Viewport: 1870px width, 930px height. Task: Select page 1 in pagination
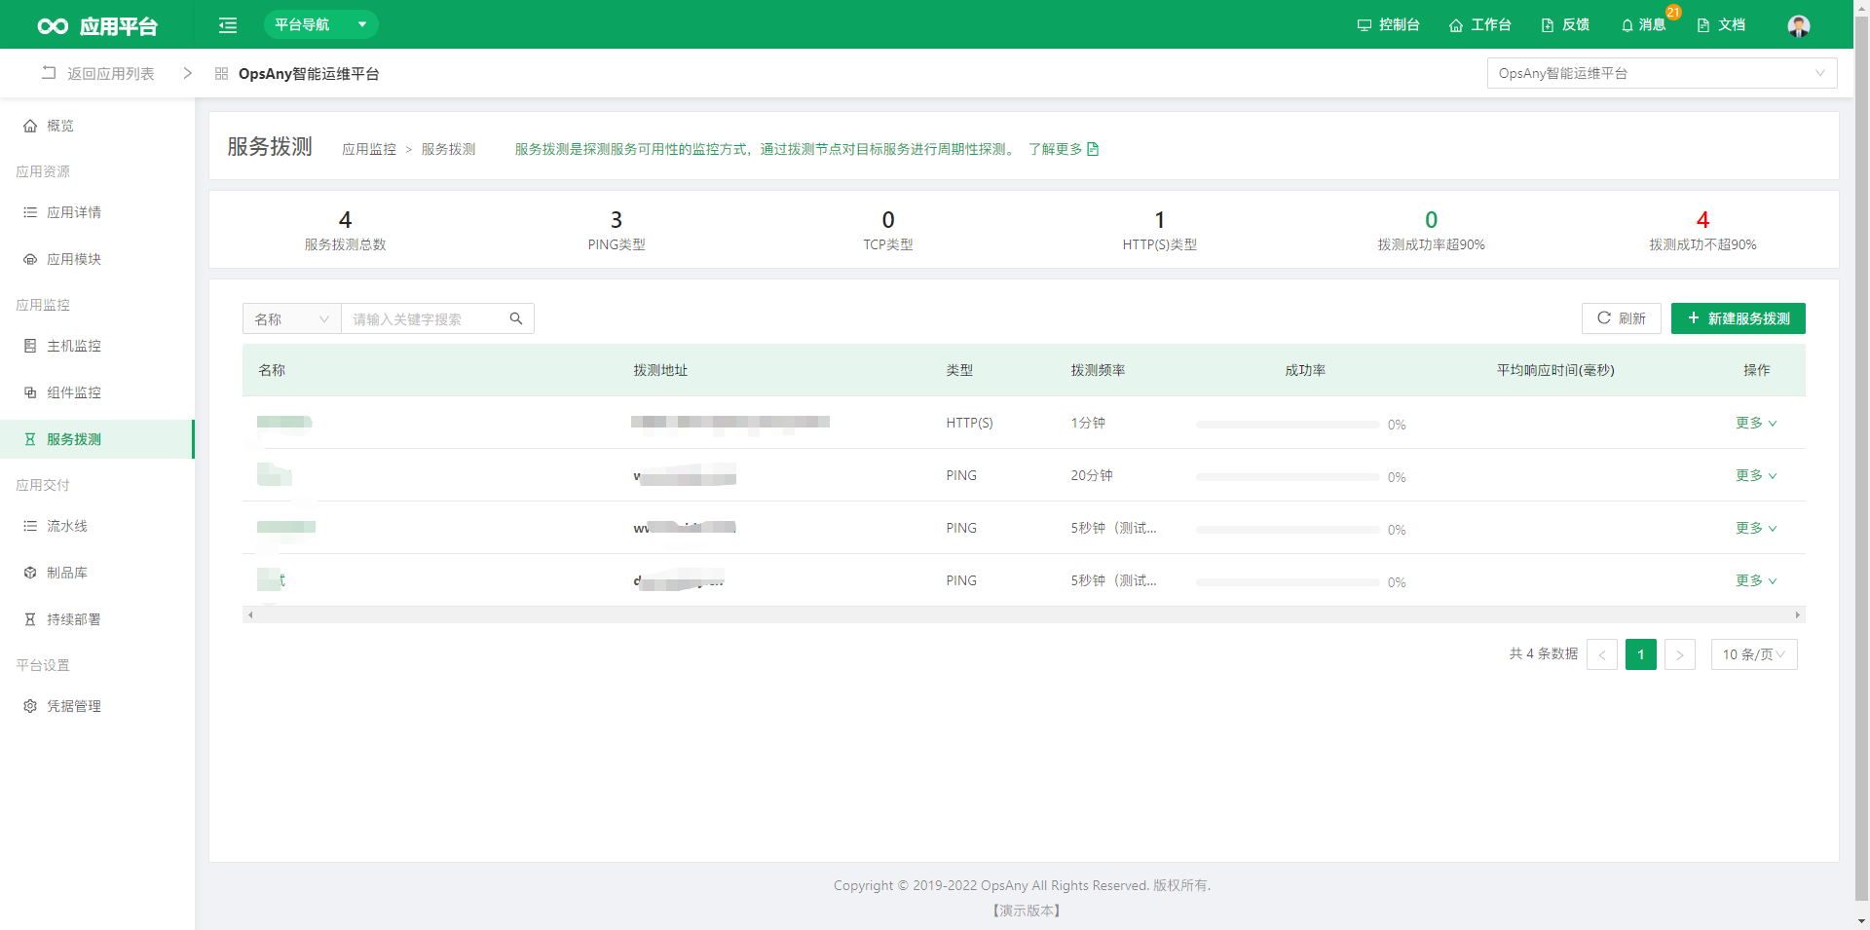coord(1641,654)
